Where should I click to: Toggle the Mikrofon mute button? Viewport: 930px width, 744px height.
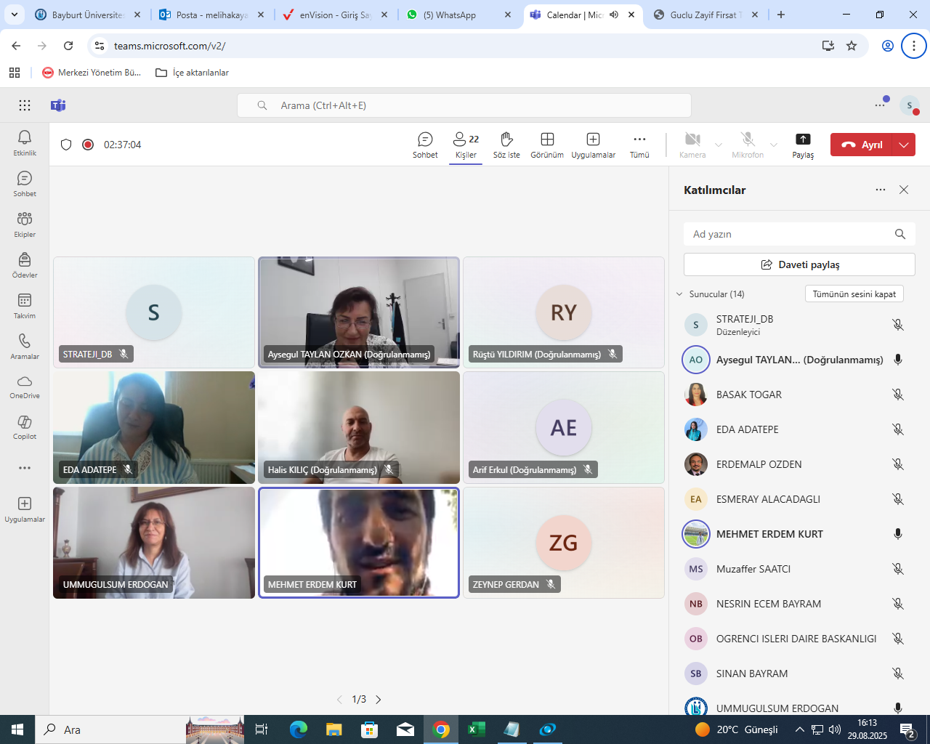pos(748,145)
